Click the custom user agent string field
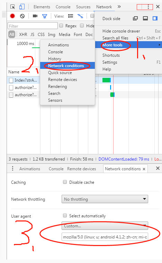162x263 pixels. [x=105, y=237]
